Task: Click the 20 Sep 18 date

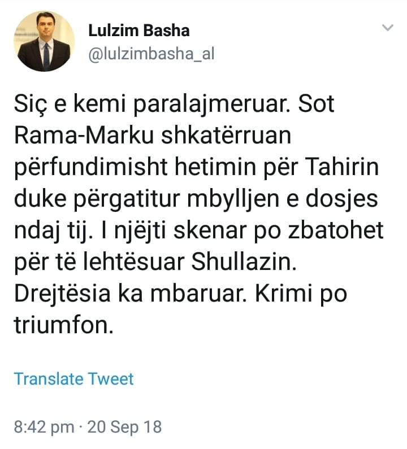Action: coord(127,426)
